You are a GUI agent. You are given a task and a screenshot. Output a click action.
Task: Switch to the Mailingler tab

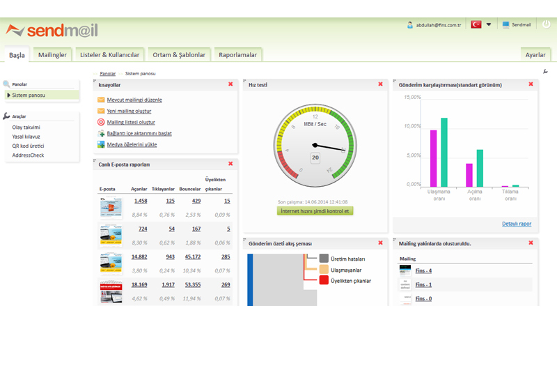pos(52,54)
